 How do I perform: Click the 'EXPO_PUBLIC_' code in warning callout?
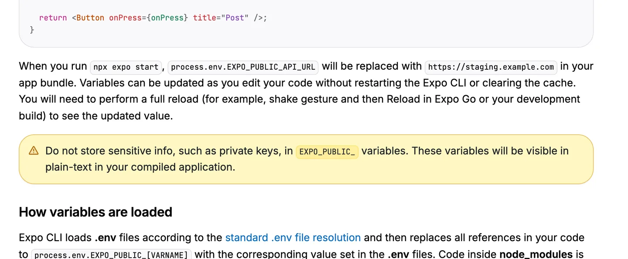[x=327, y=152]
